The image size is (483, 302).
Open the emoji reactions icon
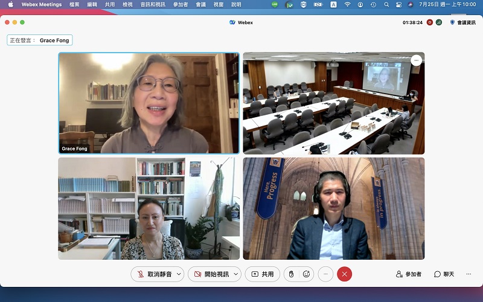(x=306, y=274)
